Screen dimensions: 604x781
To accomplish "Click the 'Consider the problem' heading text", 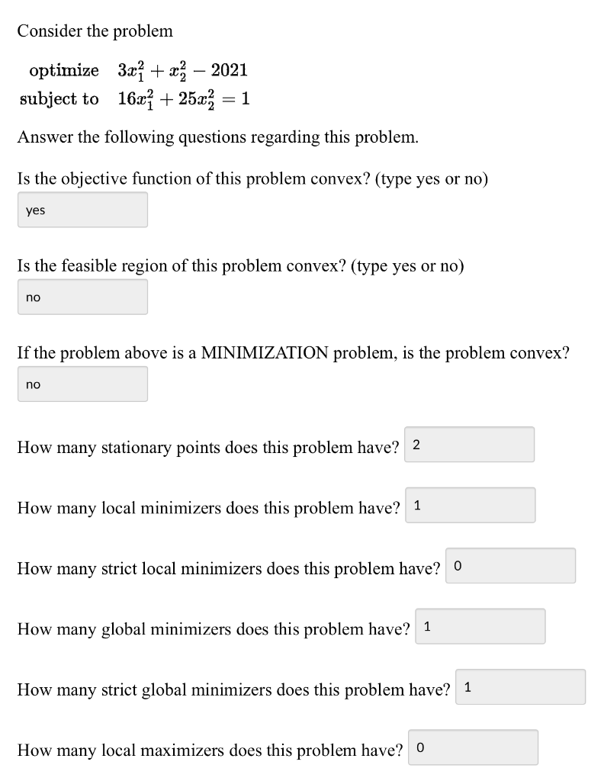I will pyautogui.click(x=95, y=31).
